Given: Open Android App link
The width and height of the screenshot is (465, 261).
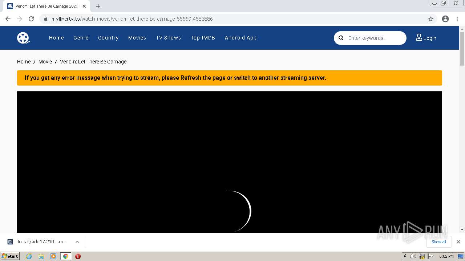Looking at the screenshot, I should 240,38.
